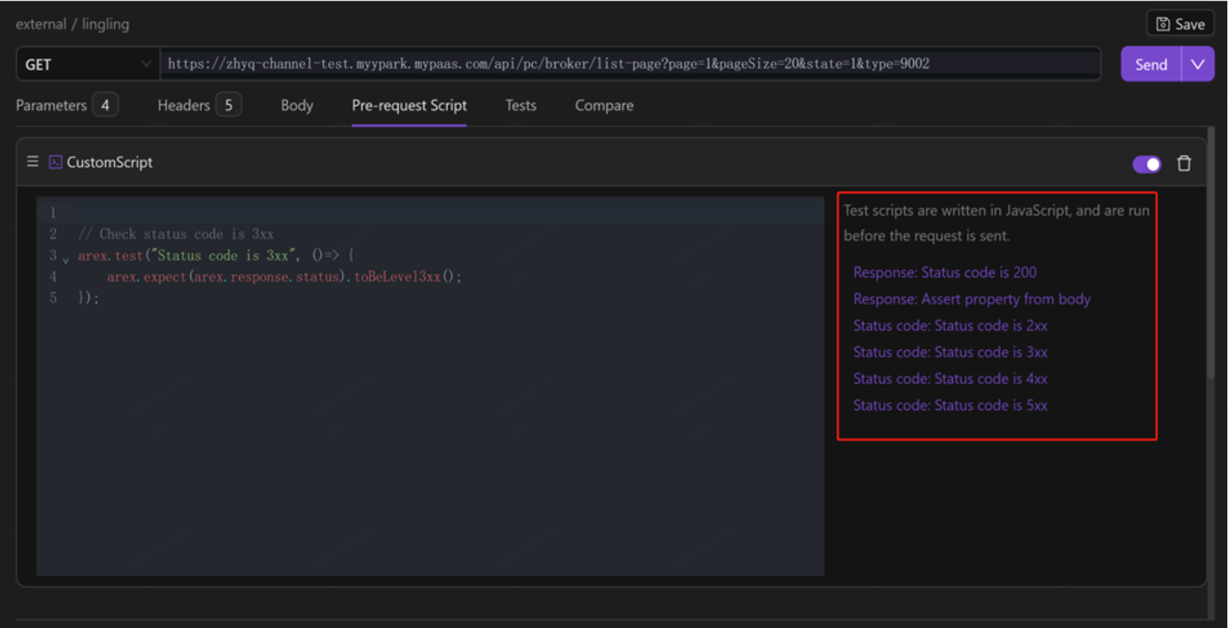1228x628 pixels.
Task: Collapse code fold arrow on line 3
Action: coord(66,260)
